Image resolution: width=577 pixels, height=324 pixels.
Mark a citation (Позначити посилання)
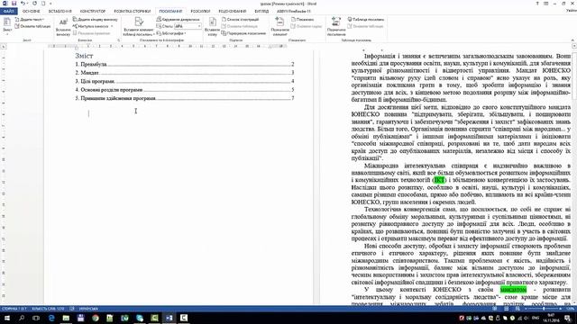click(x=336, y=27)
